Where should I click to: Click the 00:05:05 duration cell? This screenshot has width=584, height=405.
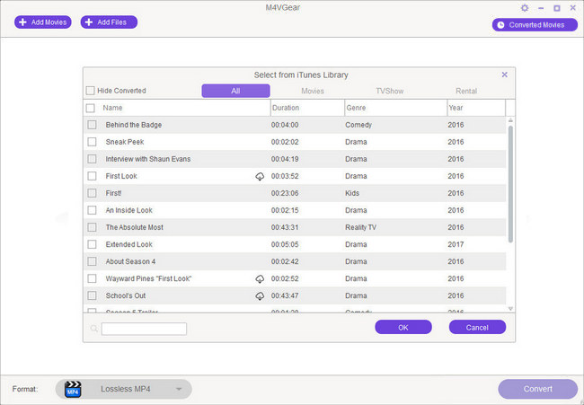click(285, 244)
